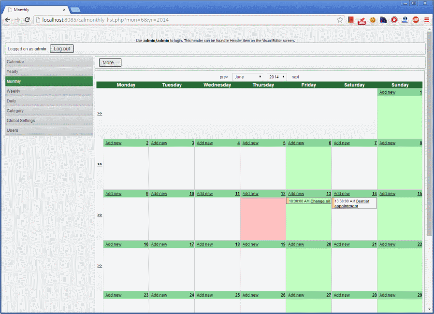
Task: Open day 19 number link
Action: 283,244
